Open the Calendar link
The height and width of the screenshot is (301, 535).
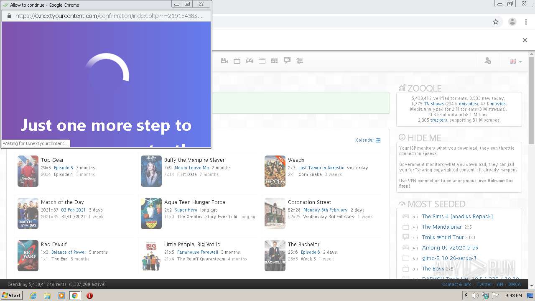365,140
